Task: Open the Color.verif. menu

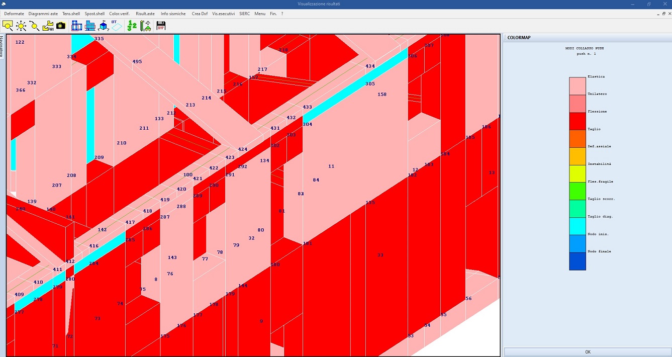Action: point(119,14)
